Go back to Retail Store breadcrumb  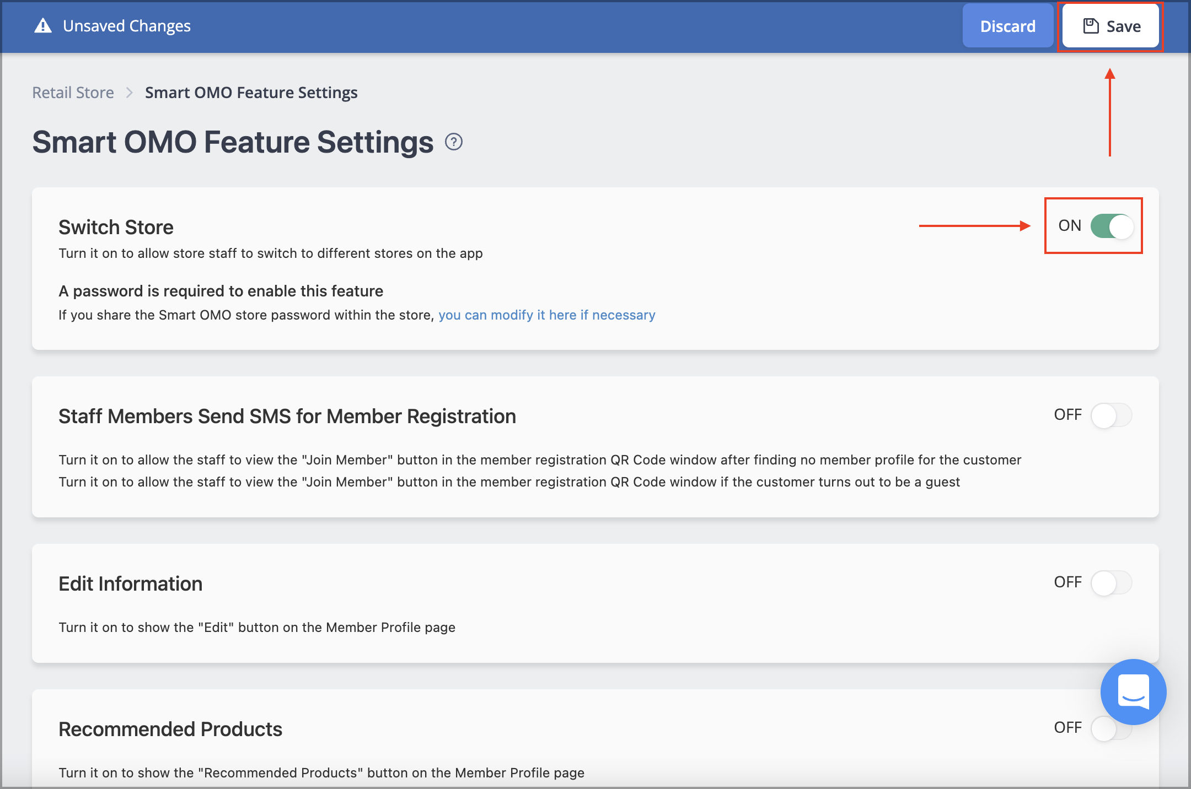click(73, 93)
